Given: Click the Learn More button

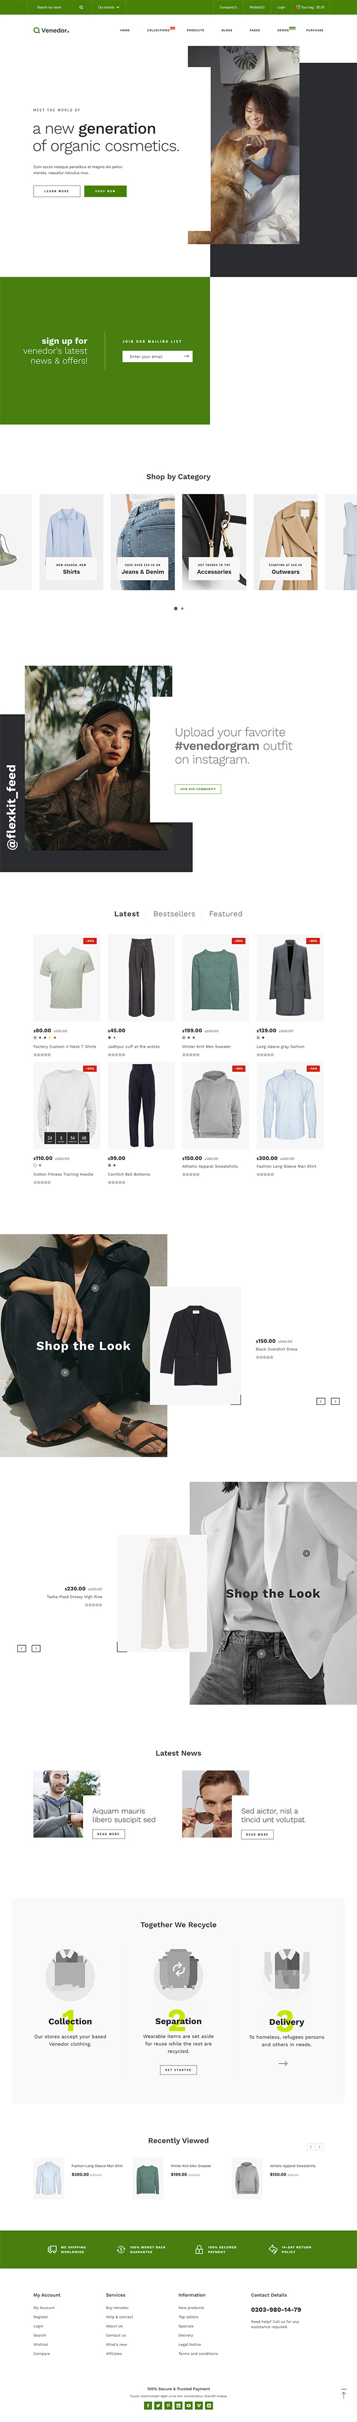Looking at the screenshot, I should [x=56, y=191].
